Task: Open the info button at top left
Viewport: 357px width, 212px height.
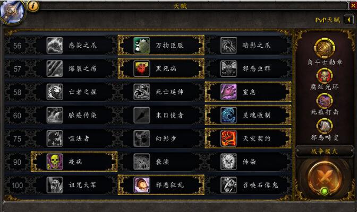Action: pyautogui.click(x=33, y=6)
